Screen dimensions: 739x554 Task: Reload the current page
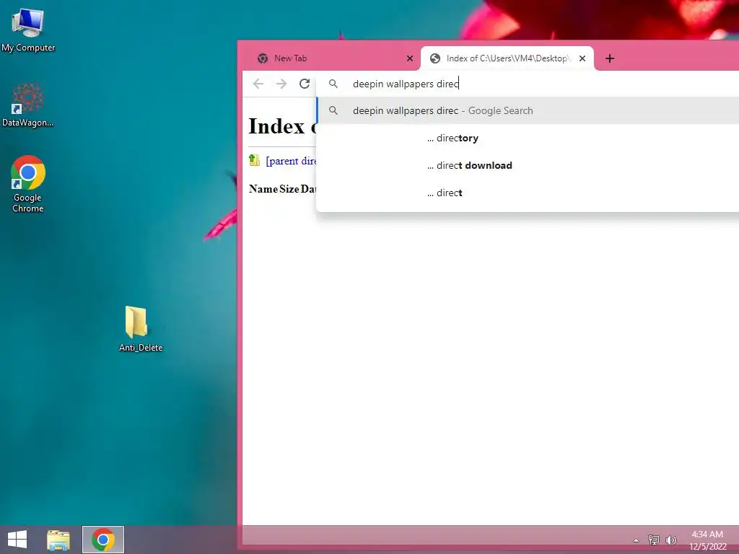pos(305,84)
